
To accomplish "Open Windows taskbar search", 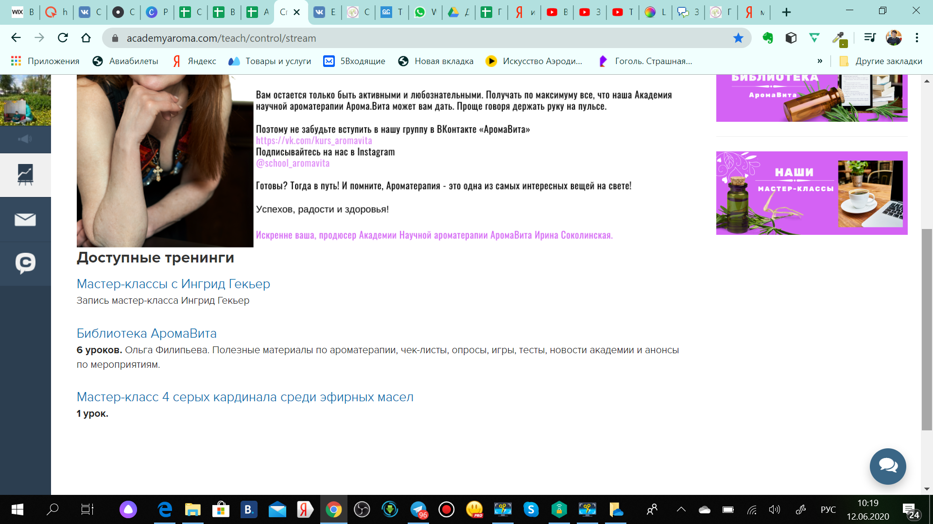I will tap(52, 509).
